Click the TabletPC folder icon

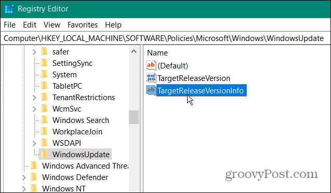click(x=44, y=86)
